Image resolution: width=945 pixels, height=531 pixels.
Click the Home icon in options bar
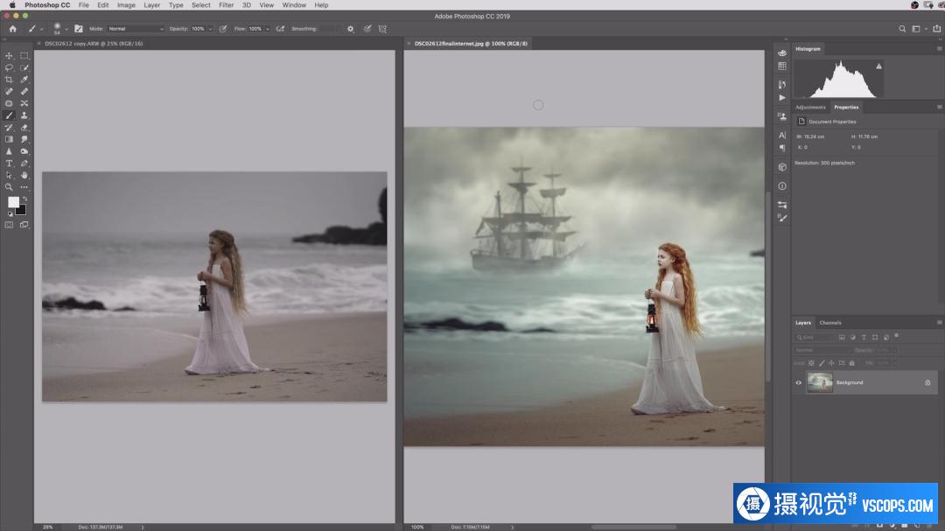(12, 29)
